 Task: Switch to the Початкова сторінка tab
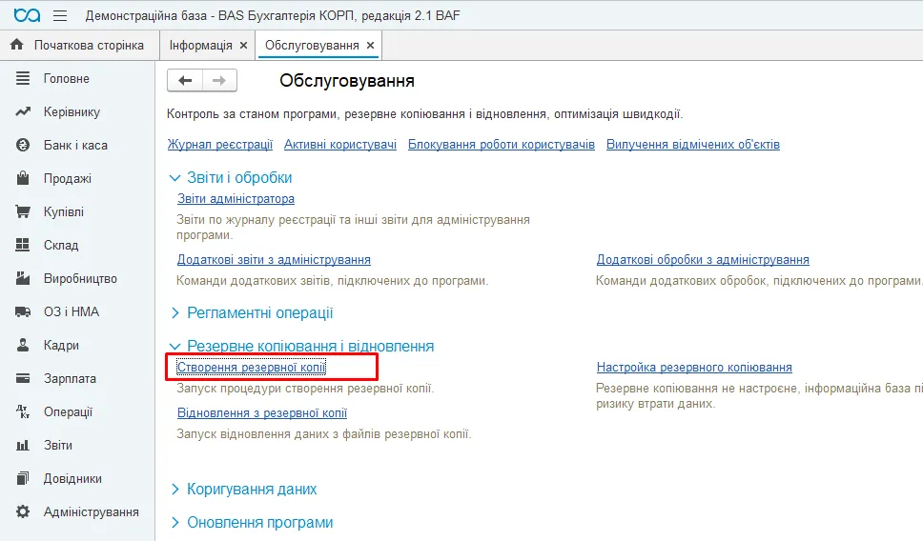[80, 46]
